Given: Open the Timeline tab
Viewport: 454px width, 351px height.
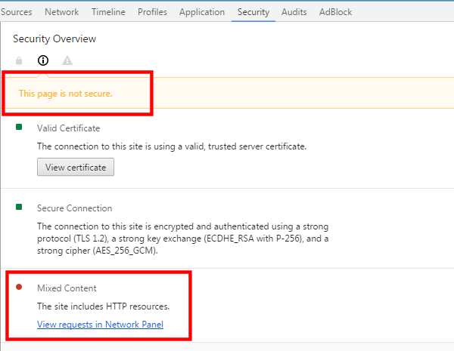Looking at the screenshot, I should pos(109,12).
